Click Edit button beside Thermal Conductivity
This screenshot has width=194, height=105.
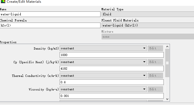tap(155, 75)
